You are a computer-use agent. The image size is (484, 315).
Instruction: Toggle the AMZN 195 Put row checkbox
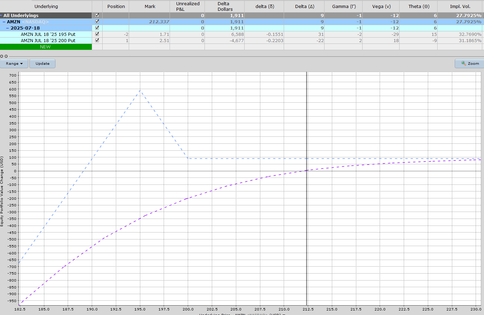(97, 34)
